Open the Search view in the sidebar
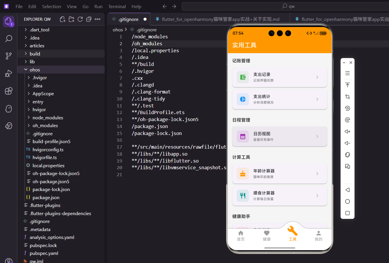389x263 pixels. [x=8, y=38]
